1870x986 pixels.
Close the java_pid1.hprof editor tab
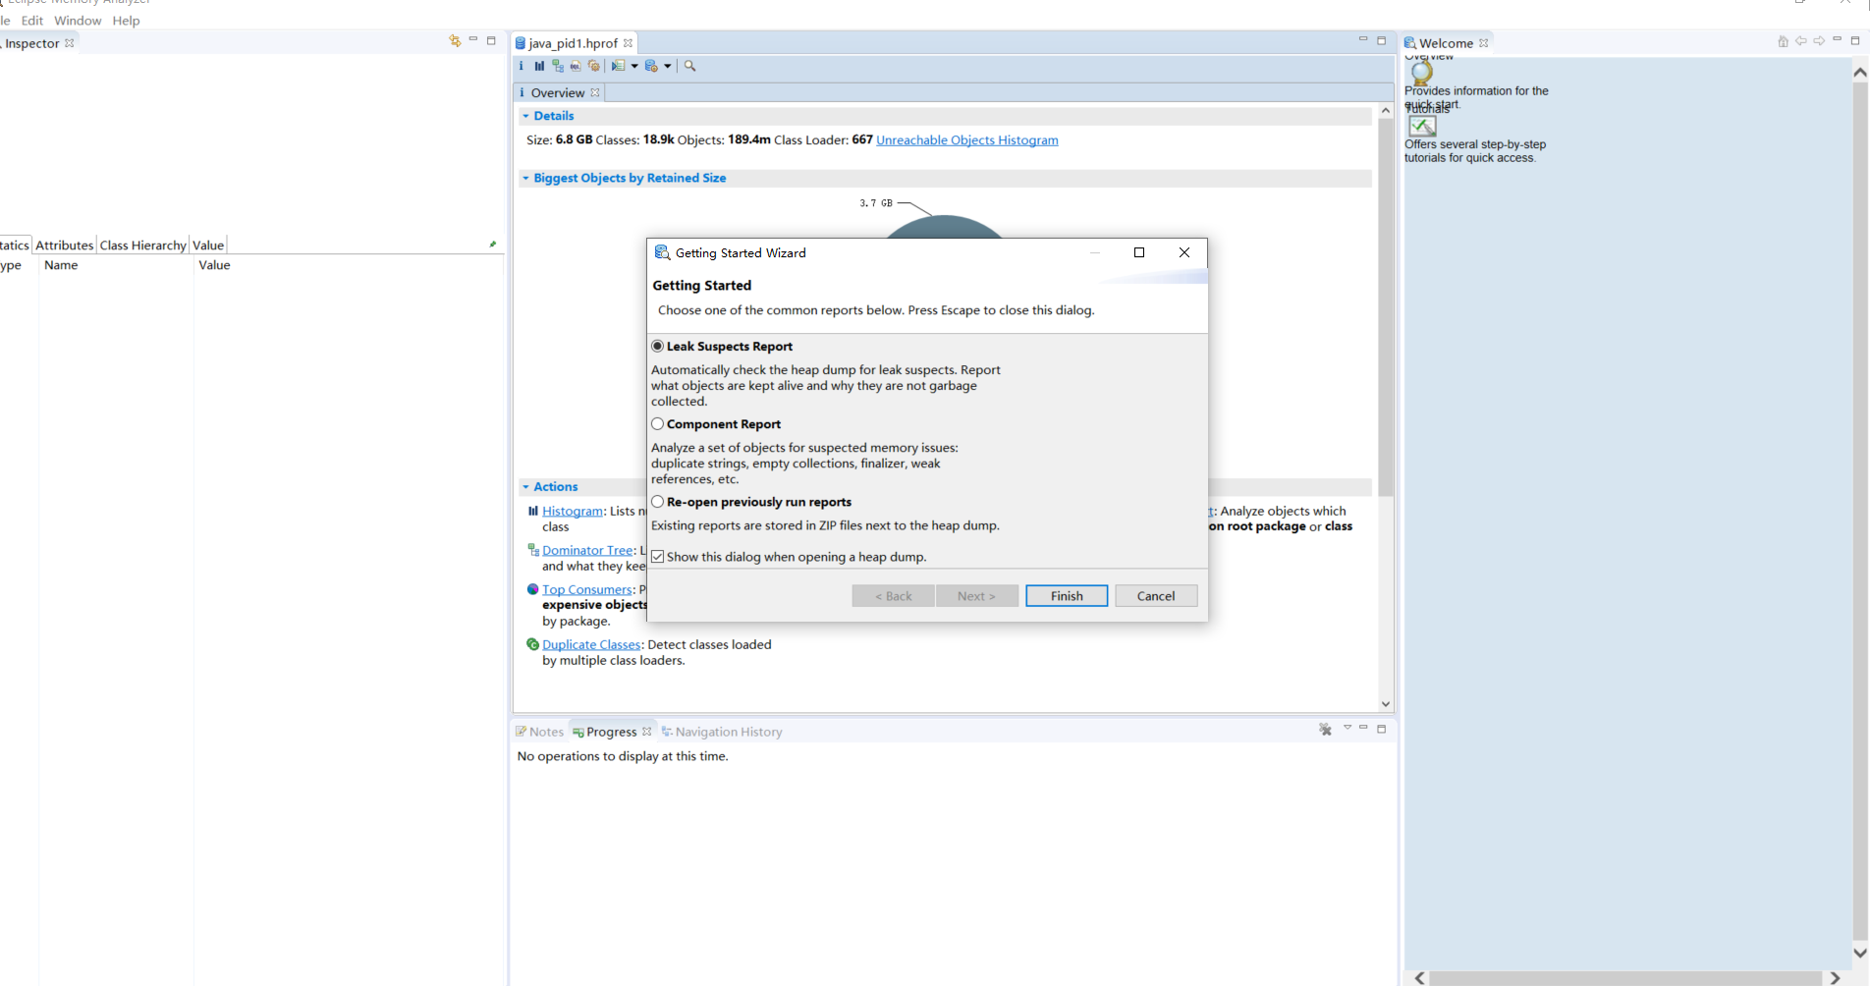(628, 43)
